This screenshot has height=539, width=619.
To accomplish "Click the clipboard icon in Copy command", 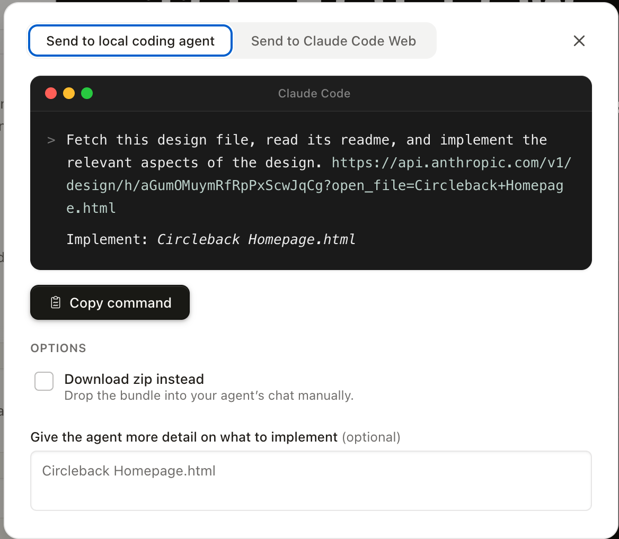I will pyautogui.click(x=56, y=302).
